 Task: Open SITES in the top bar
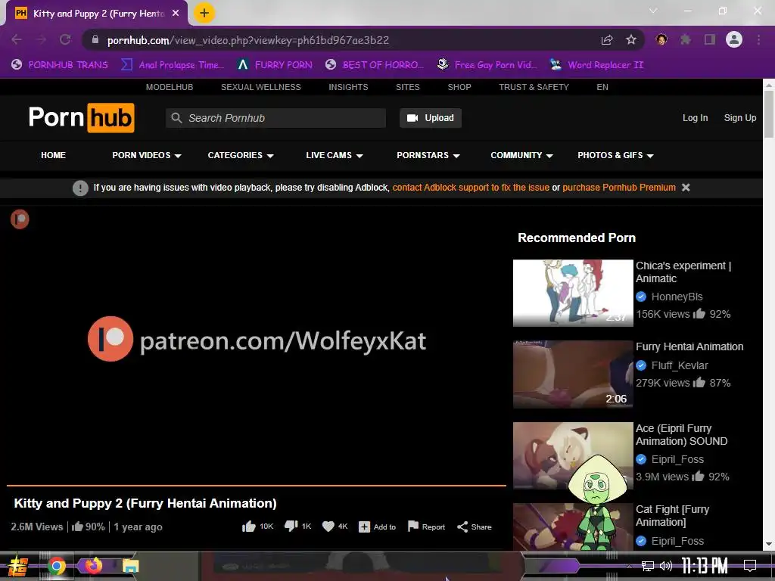(x=408, y=87)
